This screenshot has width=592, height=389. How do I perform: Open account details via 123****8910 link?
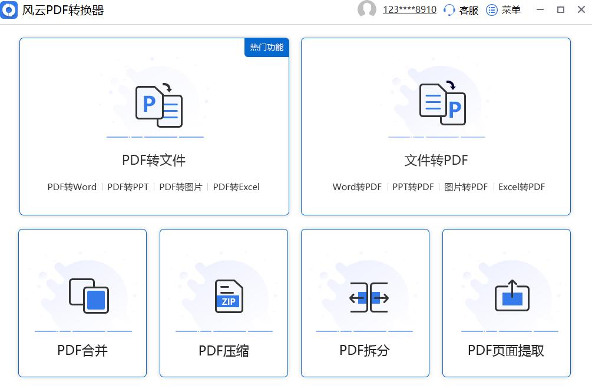click(x=409, y=9)
